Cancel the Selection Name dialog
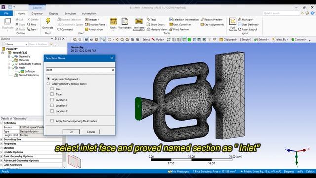Image resolution: width=316 pixels, height=178 pixels. (x=91, y=132)
